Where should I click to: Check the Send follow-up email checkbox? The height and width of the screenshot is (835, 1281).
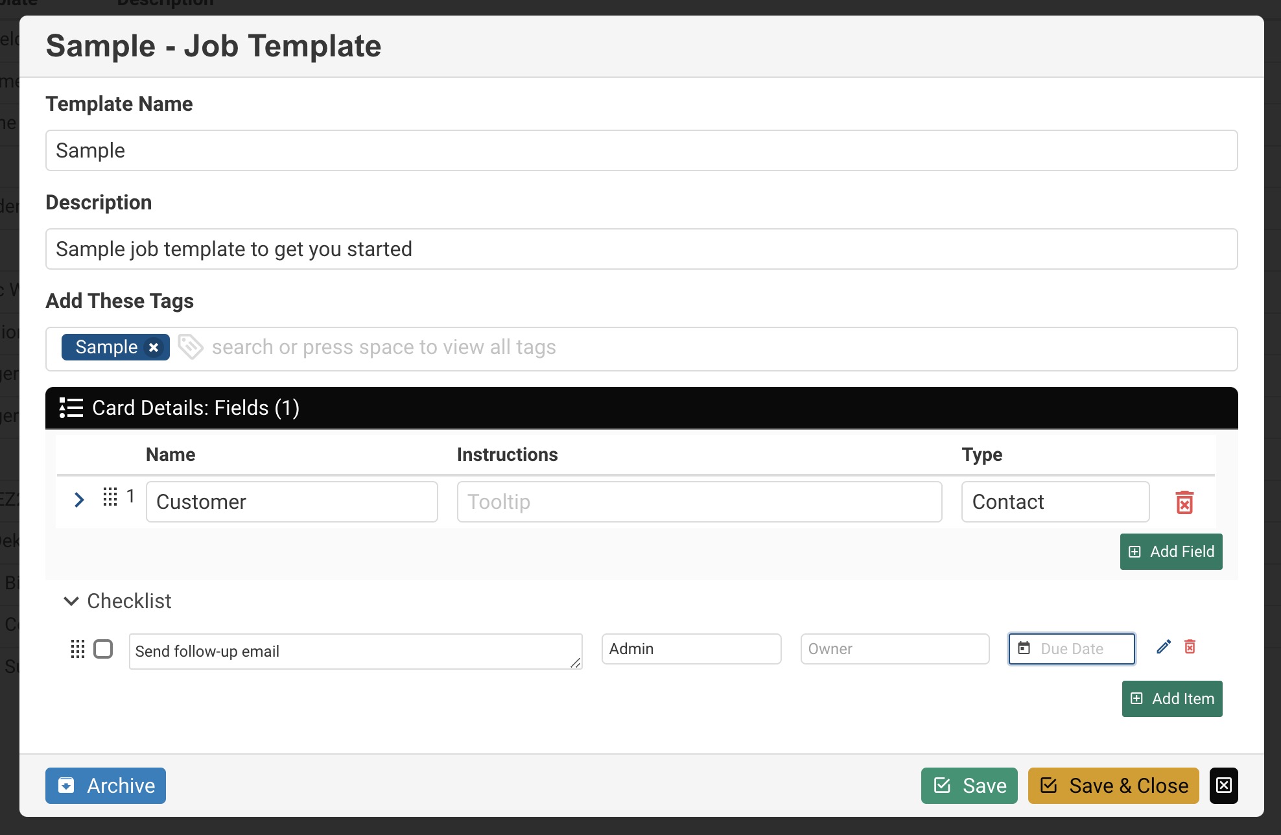click(103, 649)
